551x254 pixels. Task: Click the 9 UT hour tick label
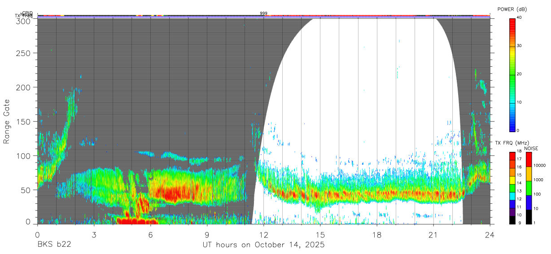[x=207, y=235]
